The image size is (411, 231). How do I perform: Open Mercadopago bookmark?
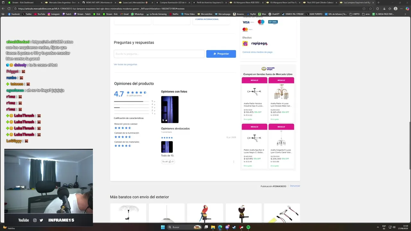coord(223,14)
